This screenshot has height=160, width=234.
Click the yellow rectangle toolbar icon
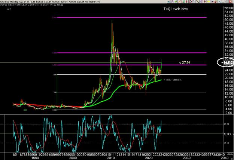pyautogui.click(x=209, y=1)
